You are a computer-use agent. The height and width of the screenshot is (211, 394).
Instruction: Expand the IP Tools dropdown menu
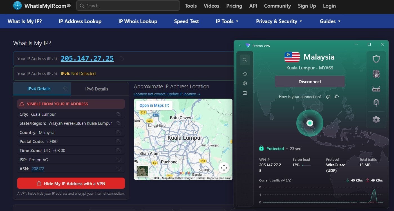click(x=227, y=21)
